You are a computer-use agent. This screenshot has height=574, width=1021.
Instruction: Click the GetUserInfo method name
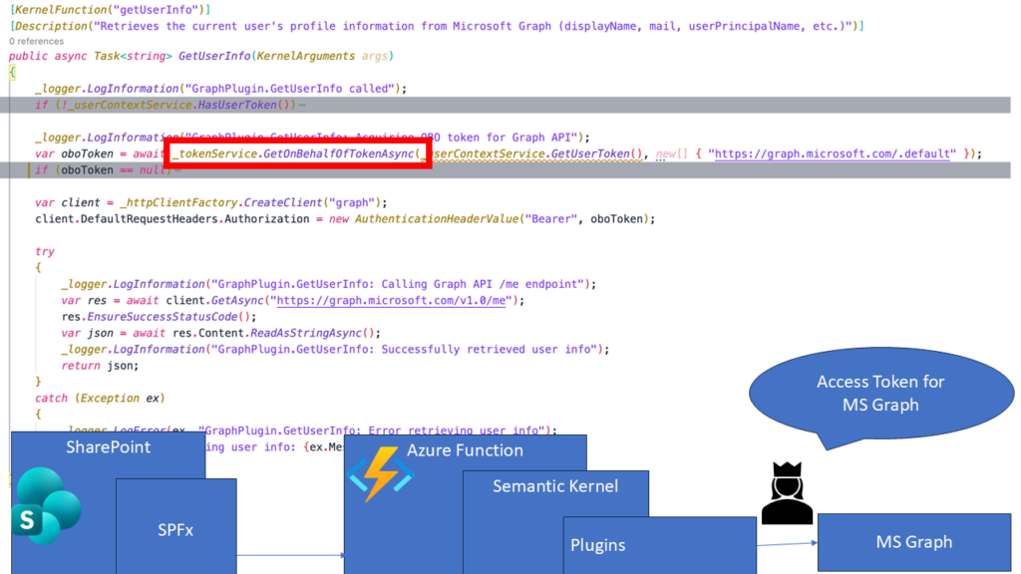point(214,56)
